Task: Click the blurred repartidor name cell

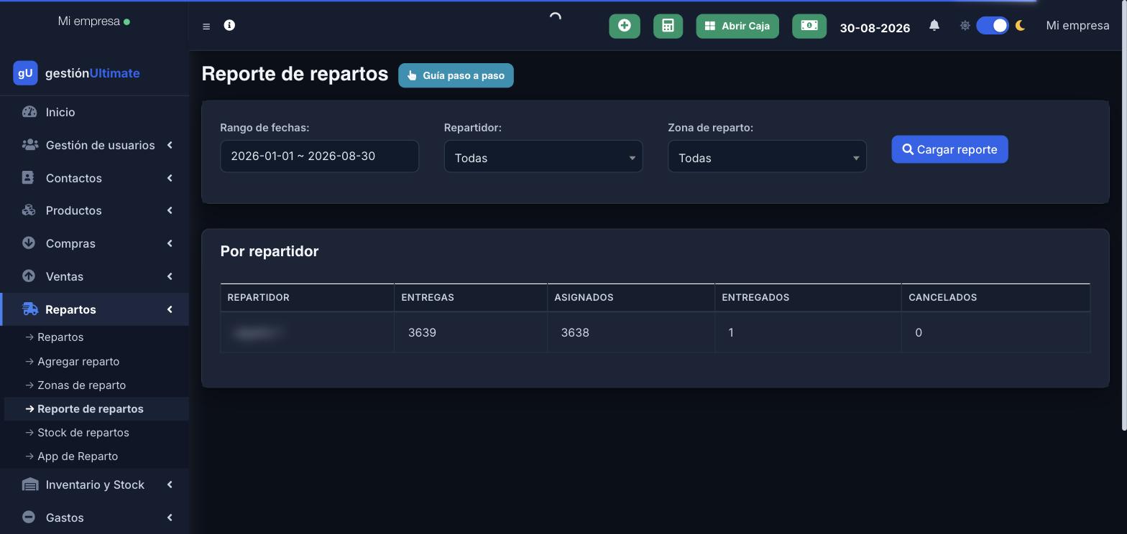Action: point(308,332)
